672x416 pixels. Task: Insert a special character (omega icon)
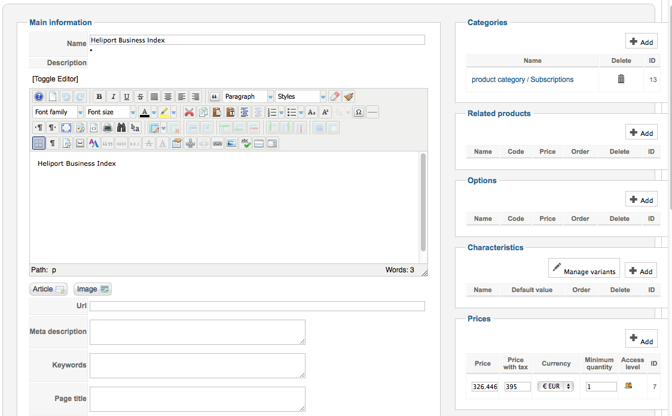click(x=359, y=112)
